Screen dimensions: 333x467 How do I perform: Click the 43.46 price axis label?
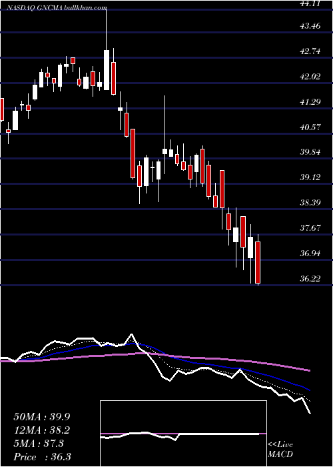coord(310,26)
